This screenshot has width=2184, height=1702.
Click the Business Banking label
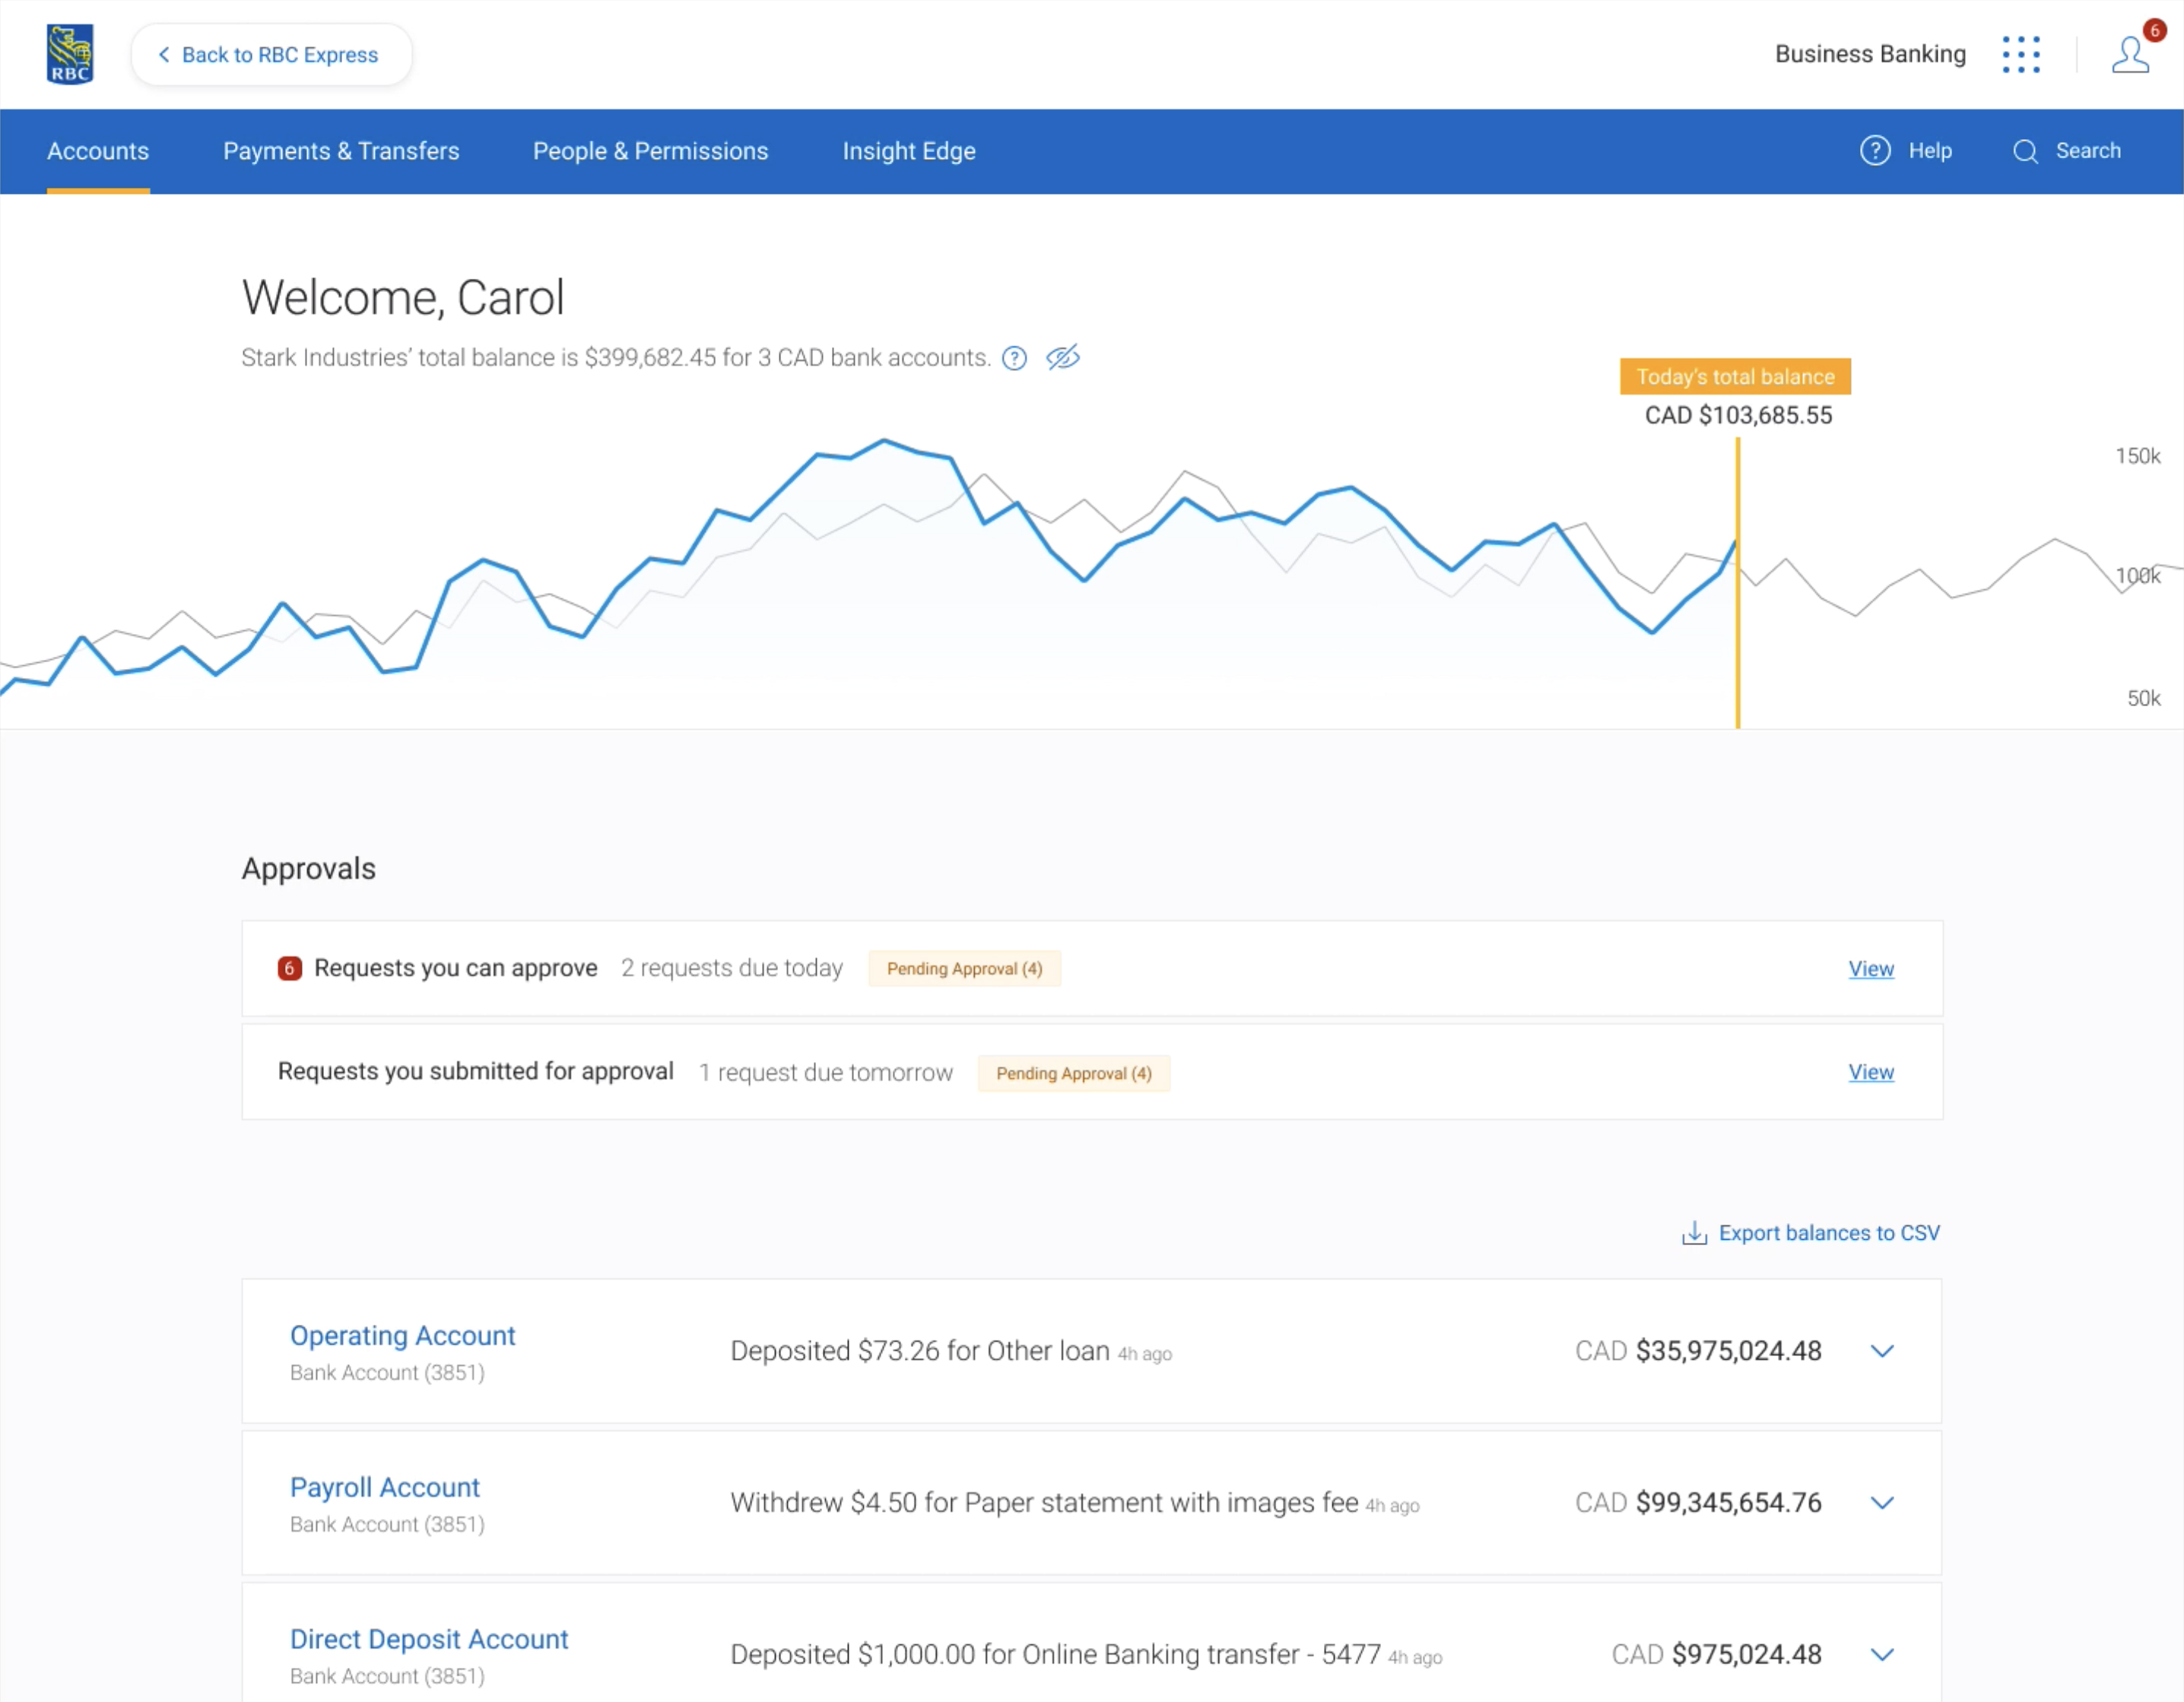(x=1870, y=54)
